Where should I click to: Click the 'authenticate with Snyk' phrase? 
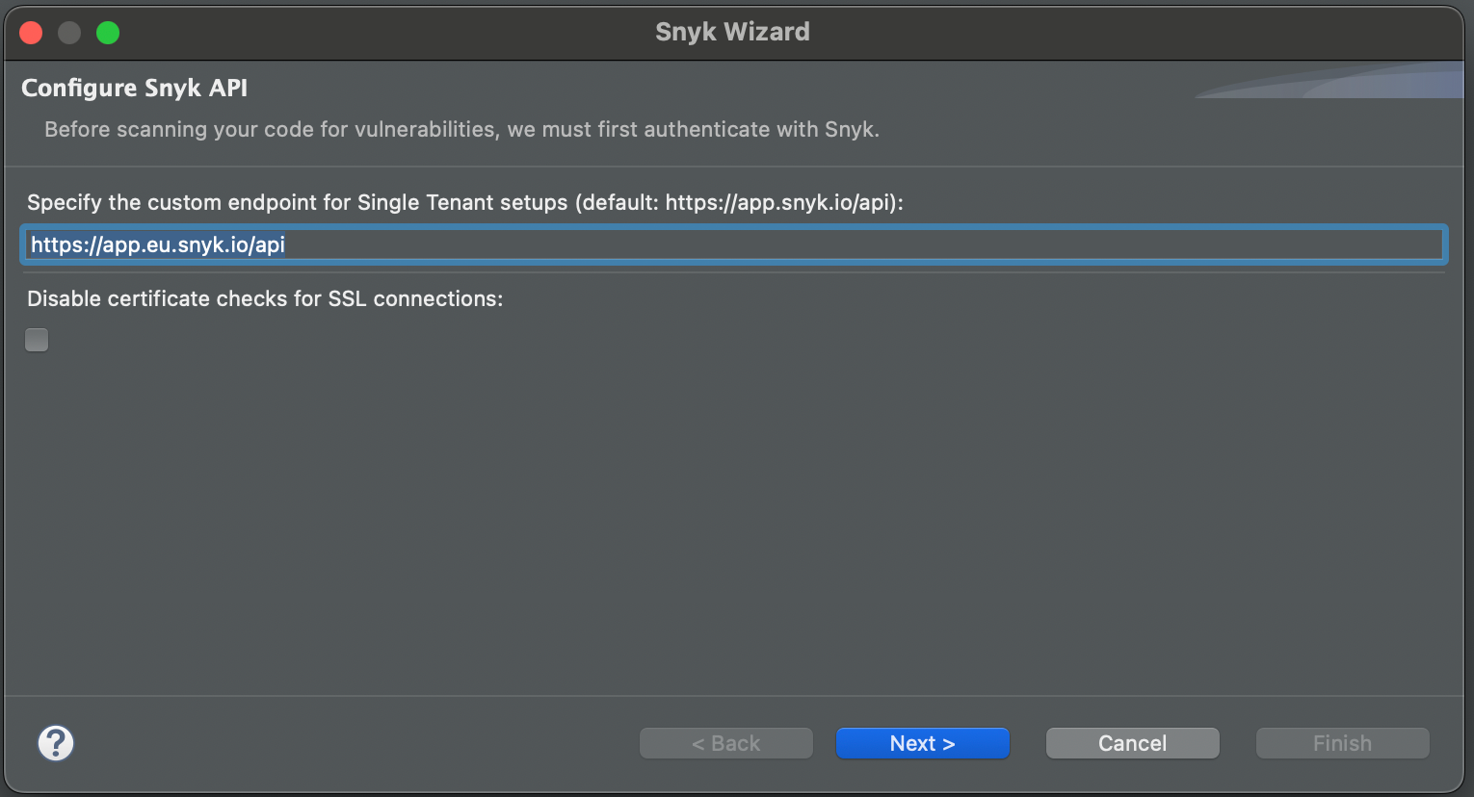(x=761, y=129)
